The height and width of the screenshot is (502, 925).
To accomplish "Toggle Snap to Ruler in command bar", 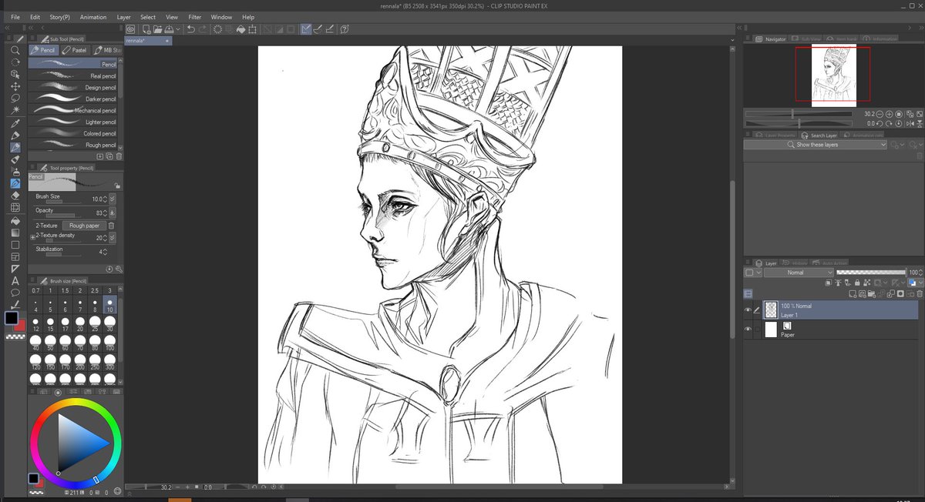I will [307, 29].
